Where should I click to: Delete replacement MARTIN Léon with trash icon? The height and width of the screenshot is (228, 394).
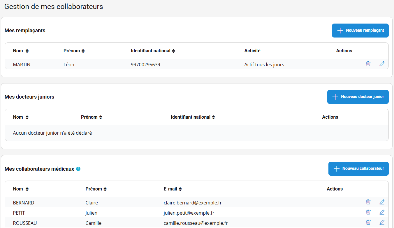coord(368,64)
